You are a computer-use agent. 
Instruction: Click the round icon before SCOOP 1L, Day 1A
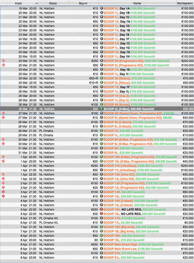click(102, 8)
